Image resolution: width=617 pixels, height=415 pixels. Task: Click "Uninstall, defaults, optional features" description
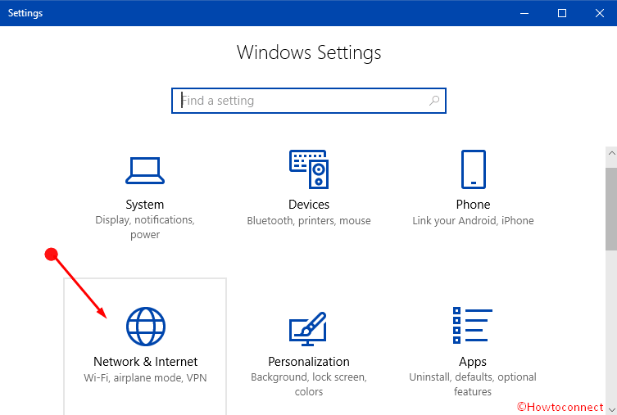[x=473, y=385]
